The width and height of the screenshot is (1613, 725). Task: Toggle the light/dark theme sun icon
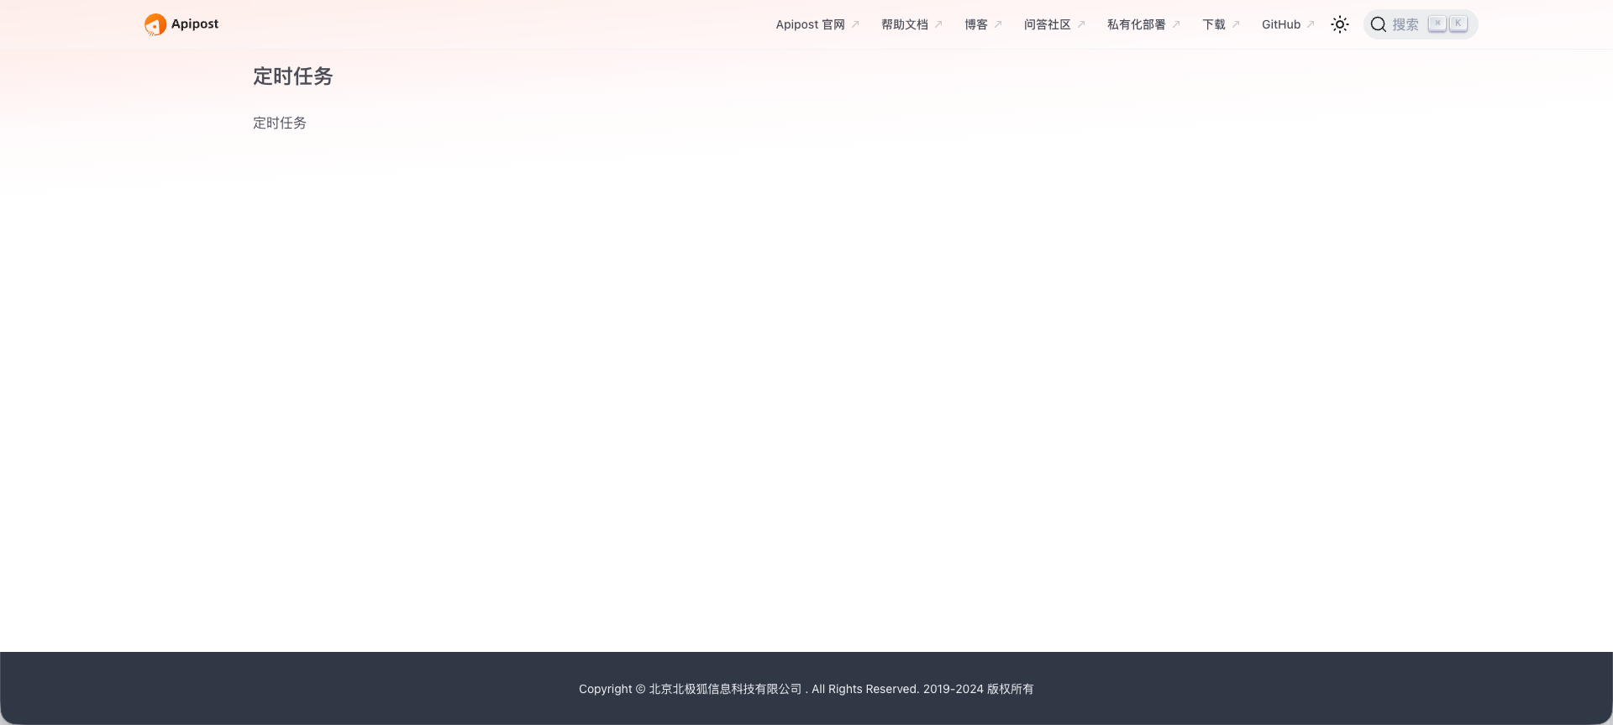(x=1340, y=24)
